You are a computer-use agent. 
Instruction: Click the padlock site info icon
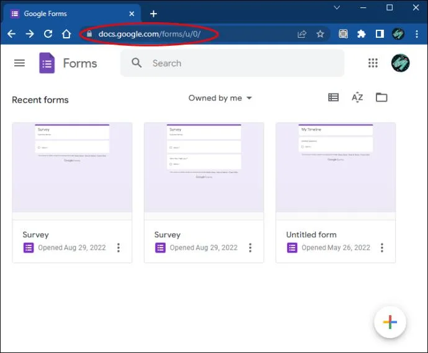tap(89, 34)
